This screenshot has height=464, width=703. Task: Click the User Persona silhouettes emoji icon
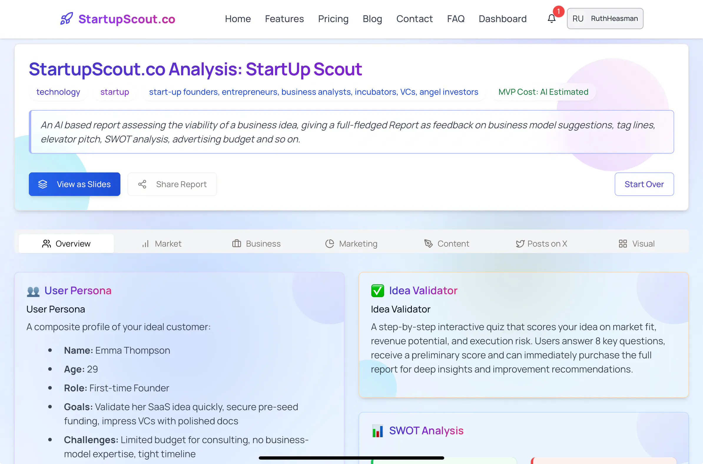coord(33,291)
